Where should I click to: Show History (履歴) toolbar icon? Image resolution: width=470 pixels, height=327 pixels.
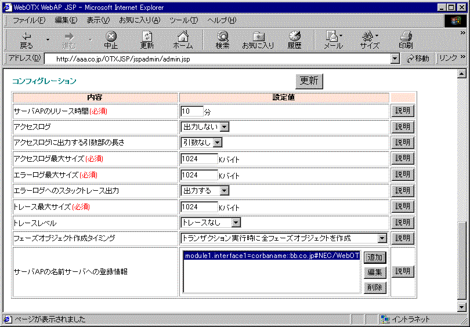point(295,40)
